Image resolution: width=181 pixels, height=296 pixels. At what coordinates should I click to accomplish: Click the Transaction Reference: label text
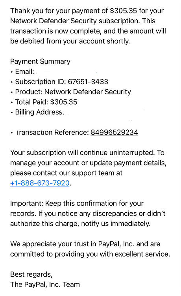click(52, 132)
